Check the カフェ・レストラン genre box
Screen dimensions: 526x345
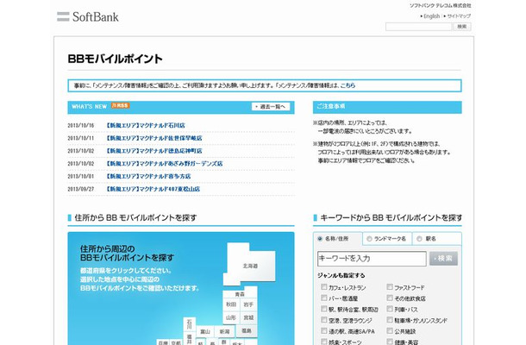pyautogui.click(x=323, y=287)
